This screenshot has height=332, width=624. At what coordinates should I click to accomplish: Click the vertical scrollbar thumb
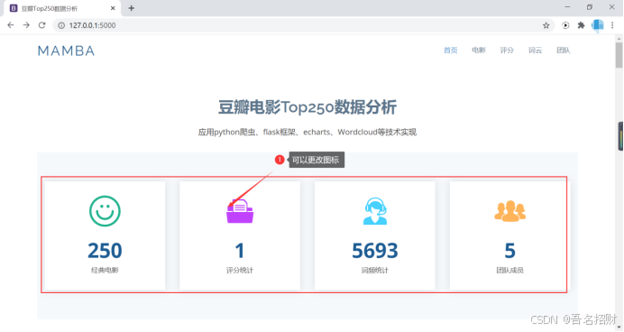[x=619, y=54]
